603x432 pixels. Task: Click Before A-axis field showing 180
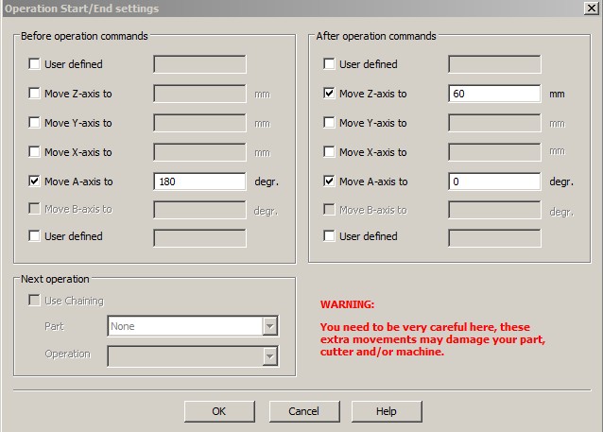pos(199,181)
